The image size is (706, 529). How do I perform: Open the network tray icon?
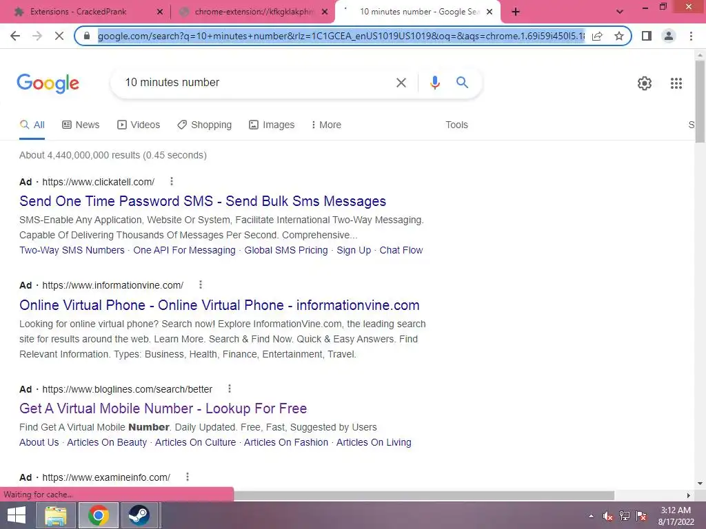pos(625,516)
